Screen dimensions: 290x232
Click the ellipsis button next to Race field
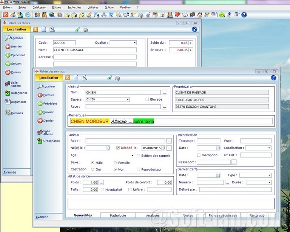(x=164, y=107)
